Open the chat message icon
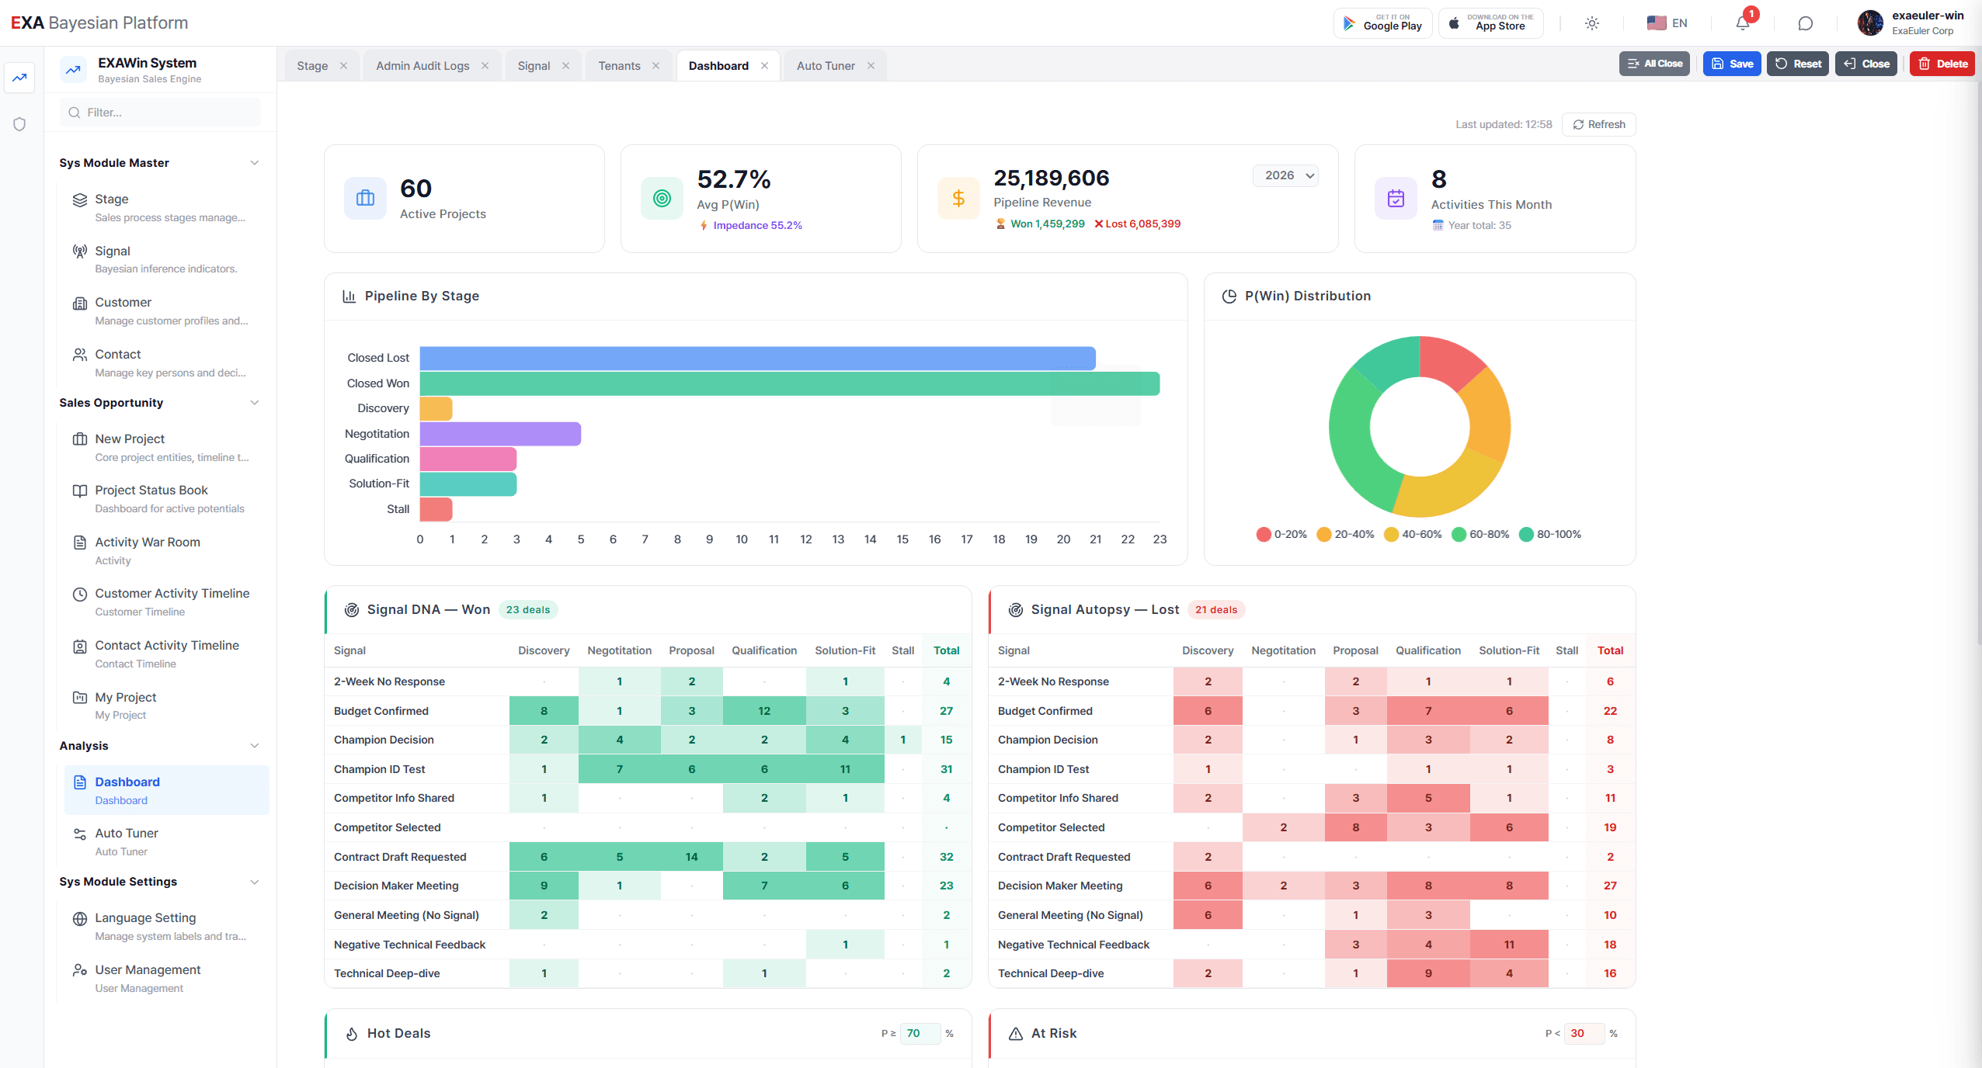 [1805, 23]
